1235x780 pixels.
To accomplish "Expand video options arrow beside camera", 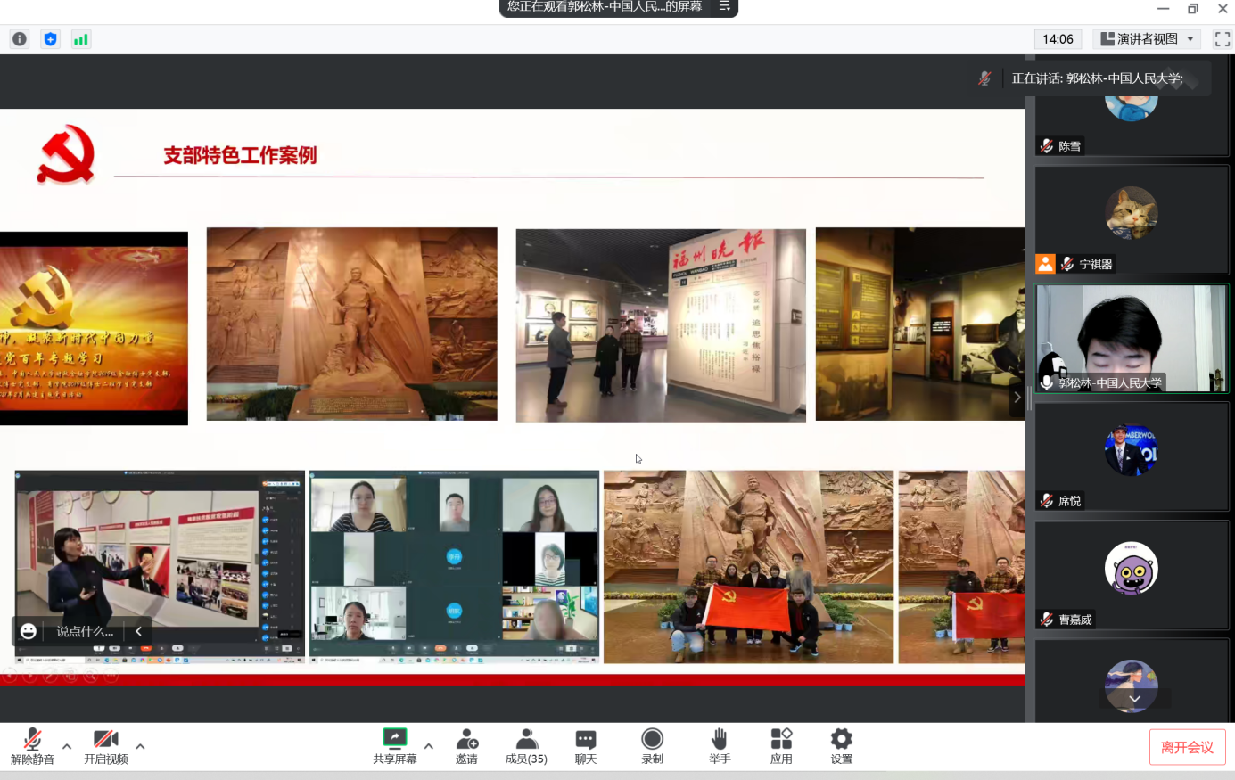I will tap(140, 746).
